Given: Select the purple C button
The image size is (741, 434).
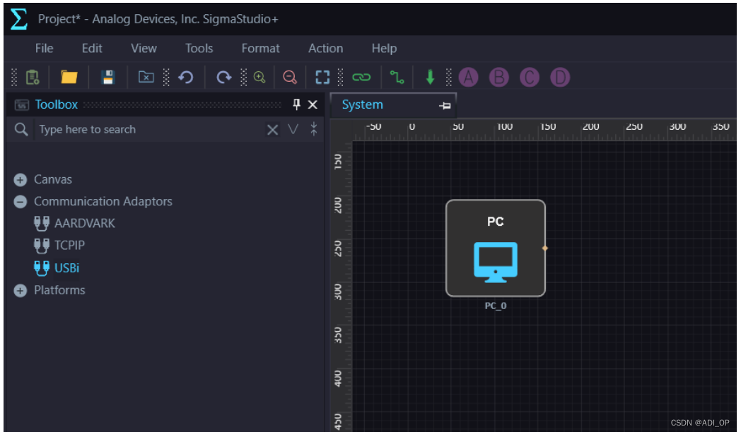Looking at the screenshot, I should coord(530,77).
